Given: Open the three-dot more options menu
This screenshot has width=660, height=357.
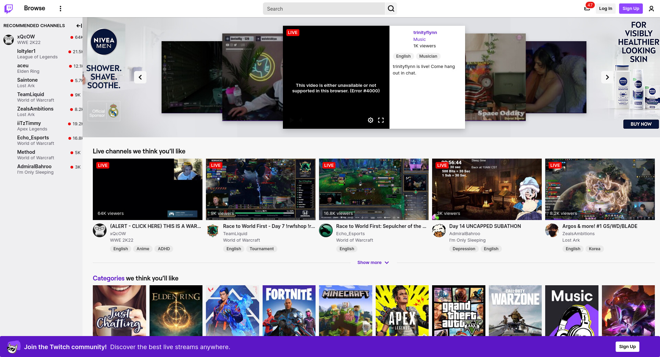Looking at the screenshot, I should coord(60,9).
